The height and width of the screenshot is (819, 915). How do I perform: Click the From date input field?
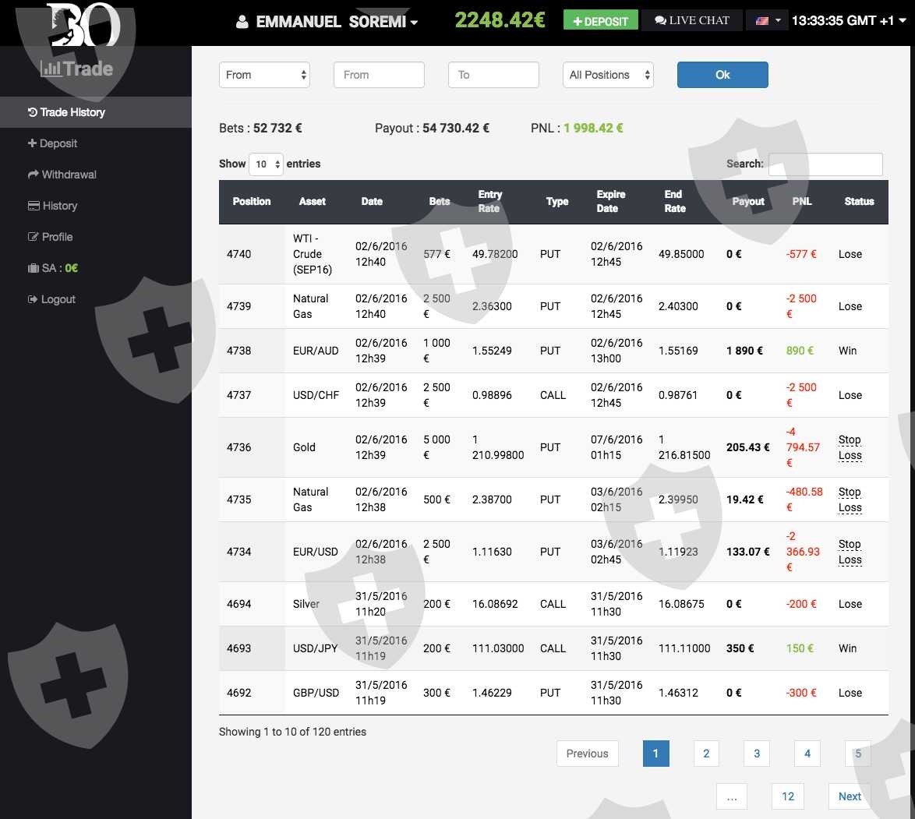tap(379, 75)
